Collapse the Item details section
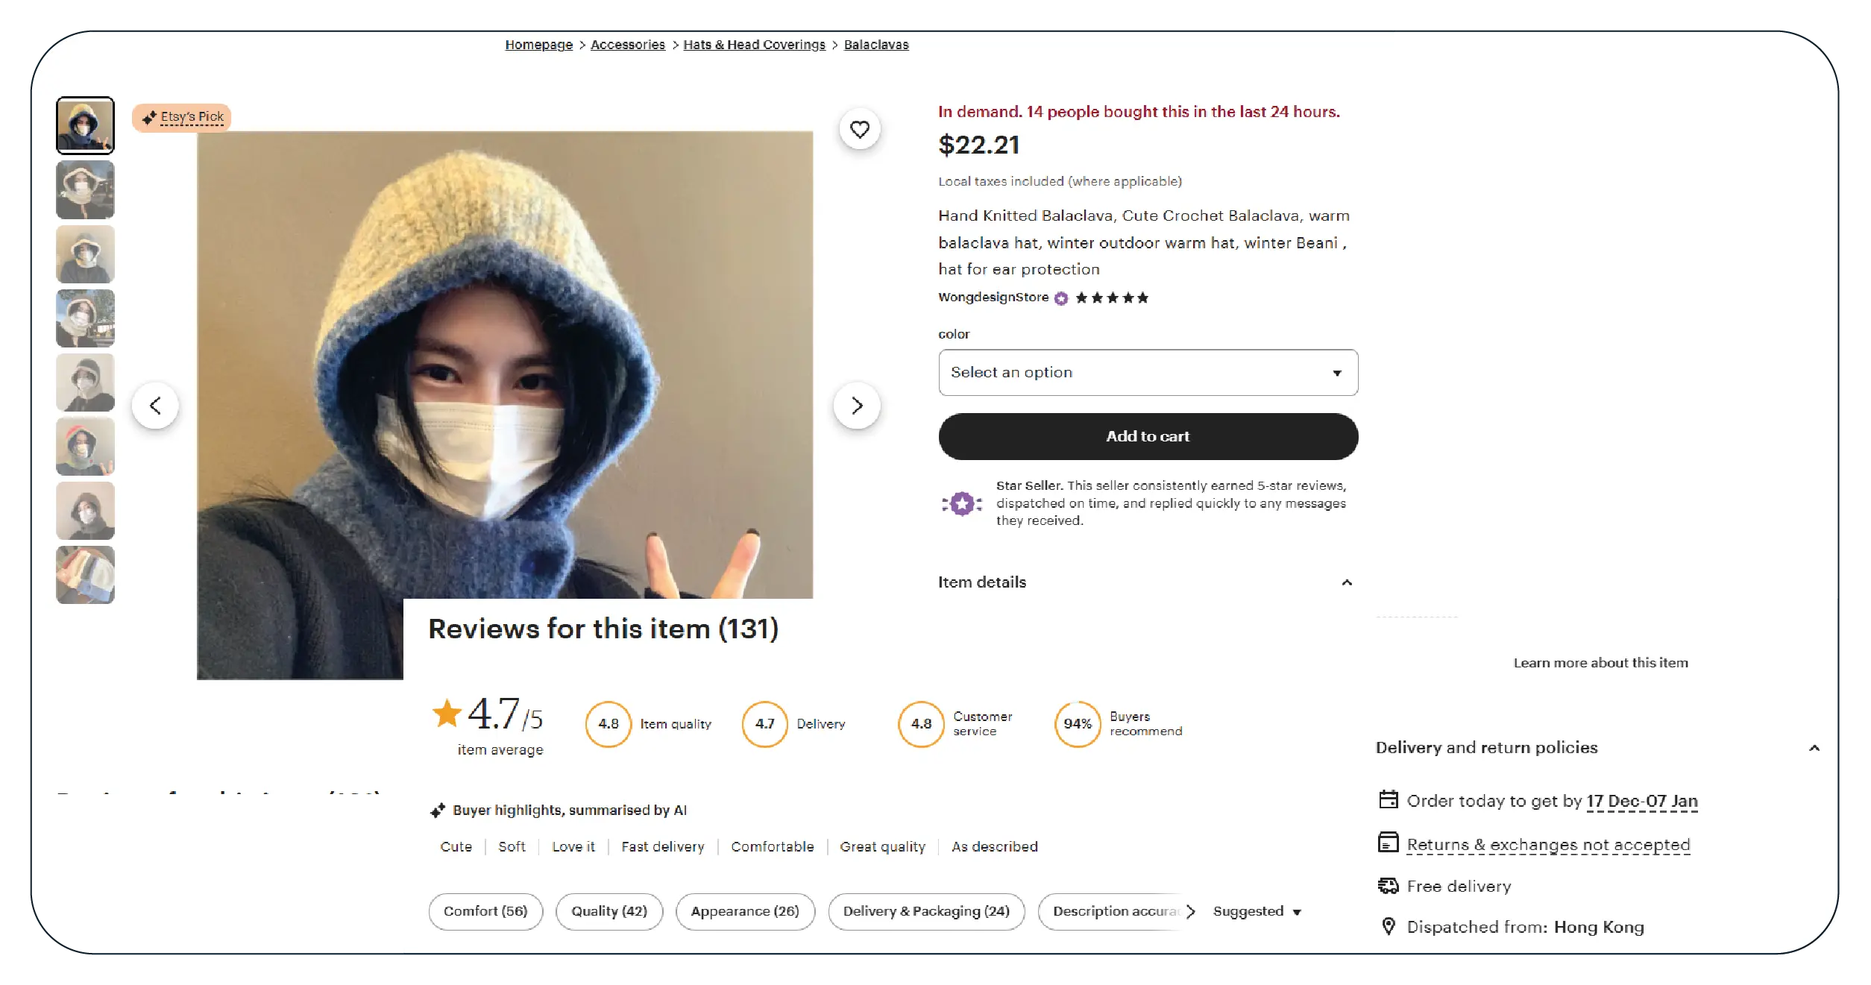 (1346, 582)
